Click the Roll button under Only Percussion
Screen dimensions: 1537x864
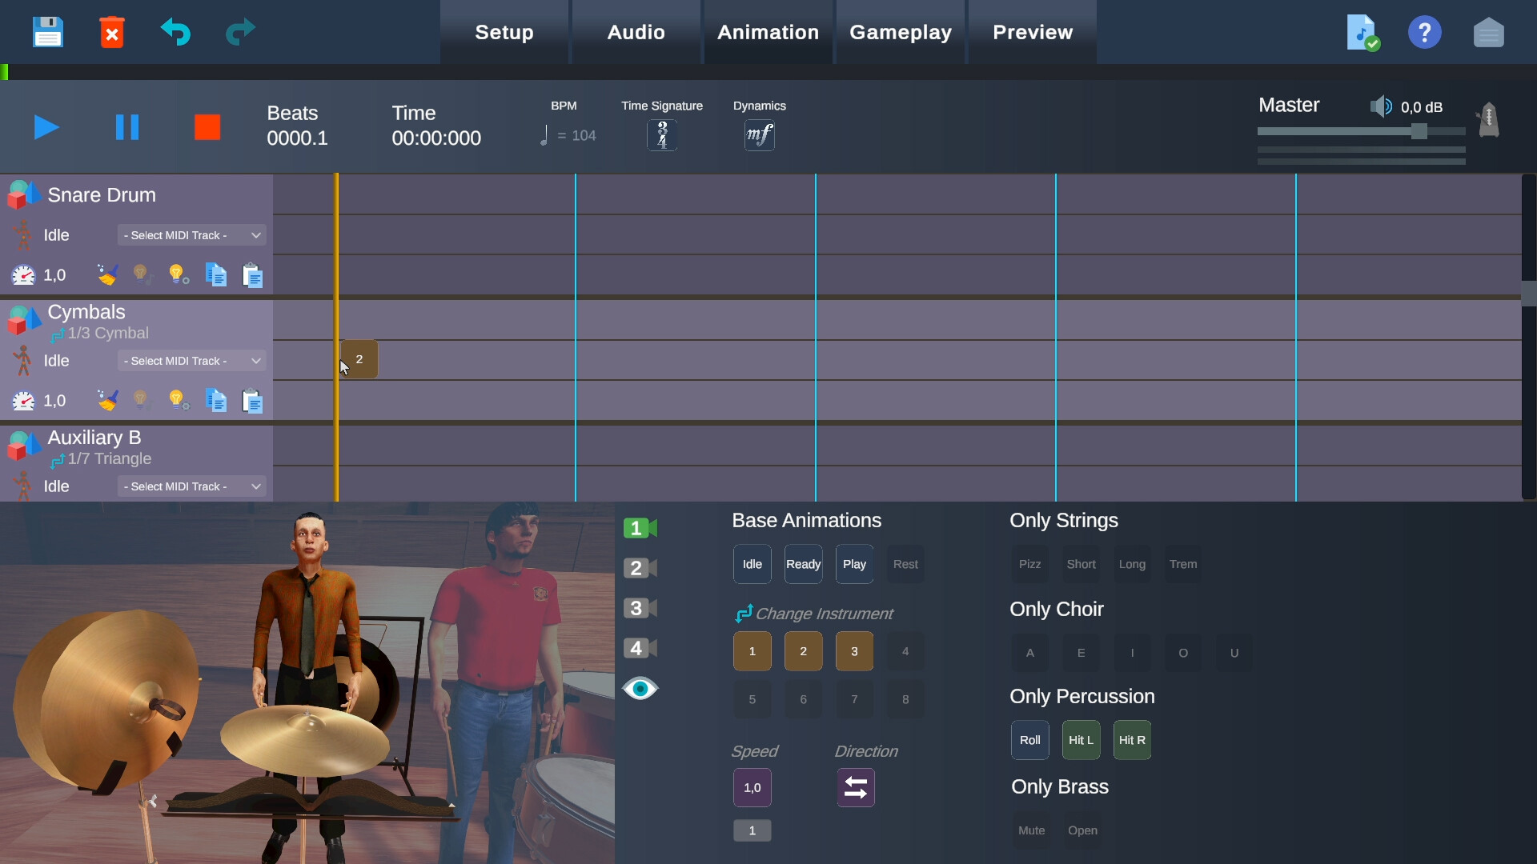click(x=1029, y=739)
